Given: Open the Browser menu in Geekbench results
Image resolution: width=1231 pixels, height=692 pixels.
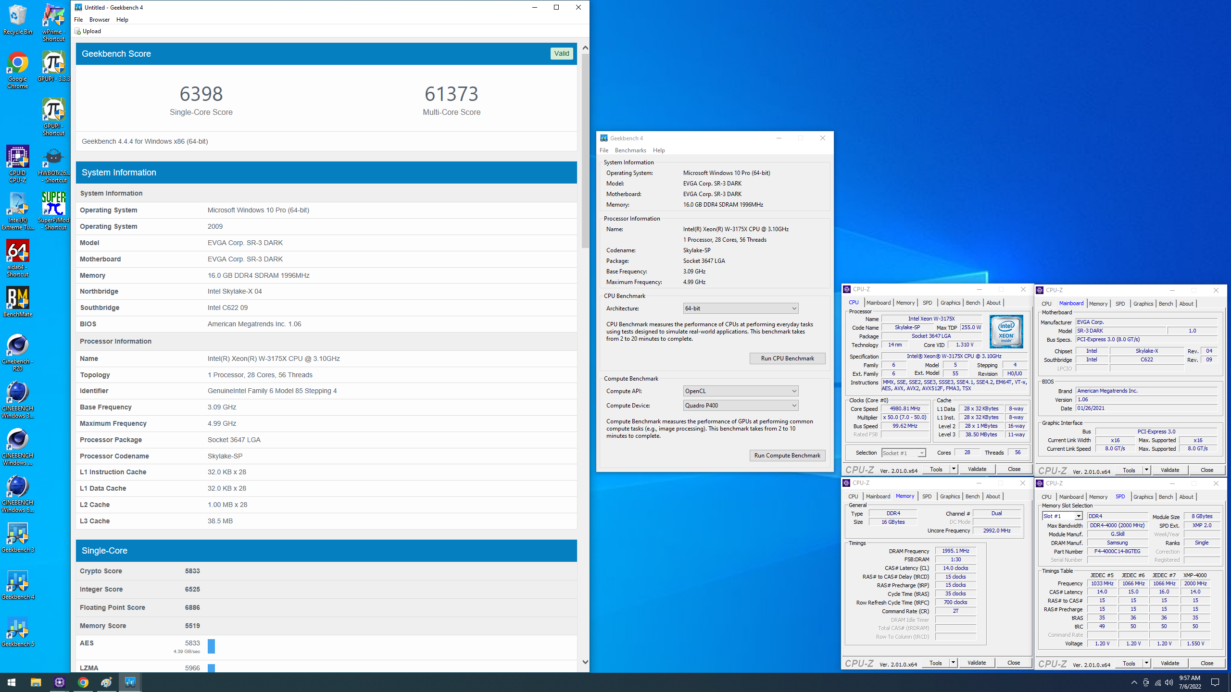Looking at the screenshot, I should point(100,20).
